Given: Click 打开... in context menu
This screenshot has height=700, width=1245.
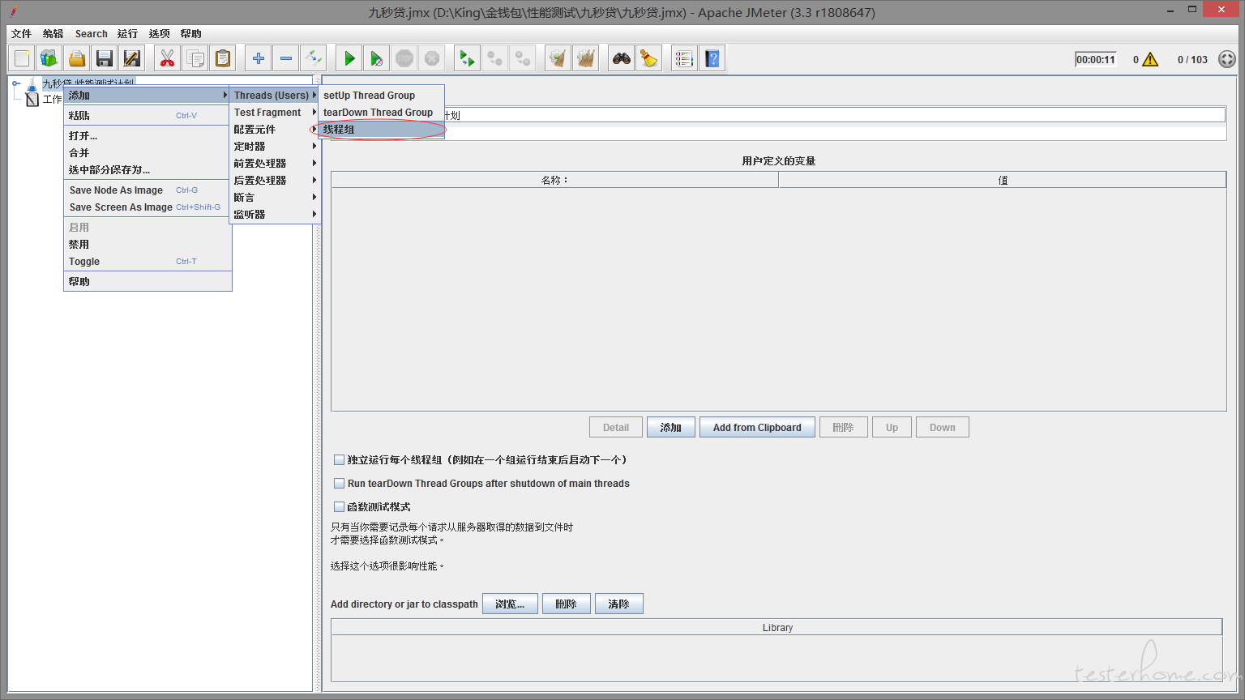Looking at the screenshot, I should tap(148, 135).
